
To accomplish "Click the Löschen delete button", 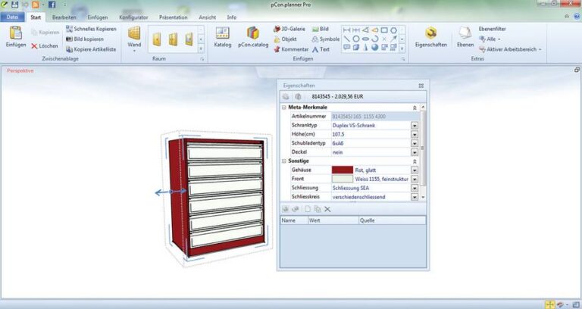I will pyautogui.click(x=44, y=45).
